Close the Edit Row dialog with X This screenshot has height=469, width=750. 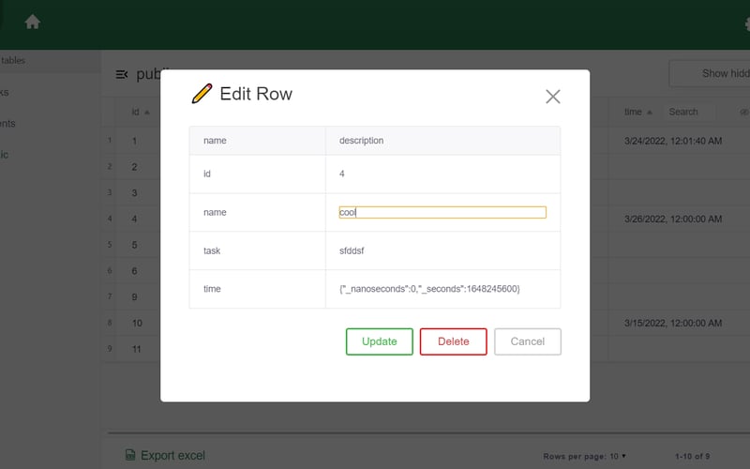553,97
